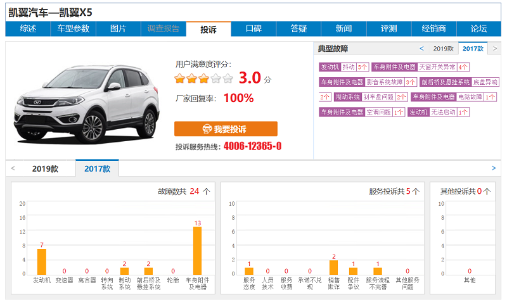Open the 综述 overview tab
Viewport: 507px width, 302px height.
(28, 28)
